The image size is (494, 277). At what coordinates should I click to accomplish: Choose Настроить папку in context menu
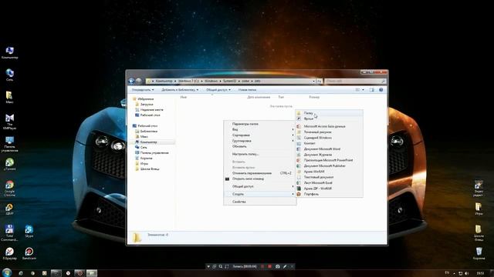pyautogui.click(x=259, y=154)
